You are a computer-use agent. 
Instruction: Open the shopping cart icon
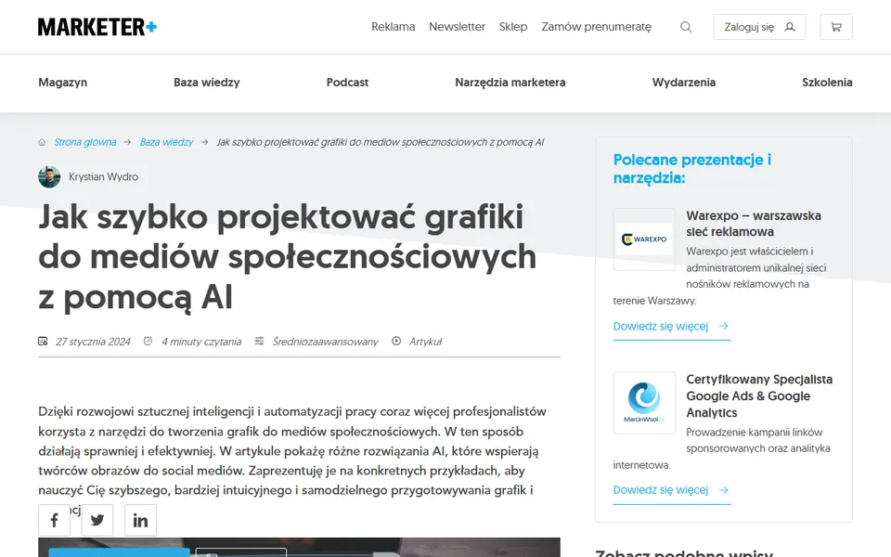836,27
